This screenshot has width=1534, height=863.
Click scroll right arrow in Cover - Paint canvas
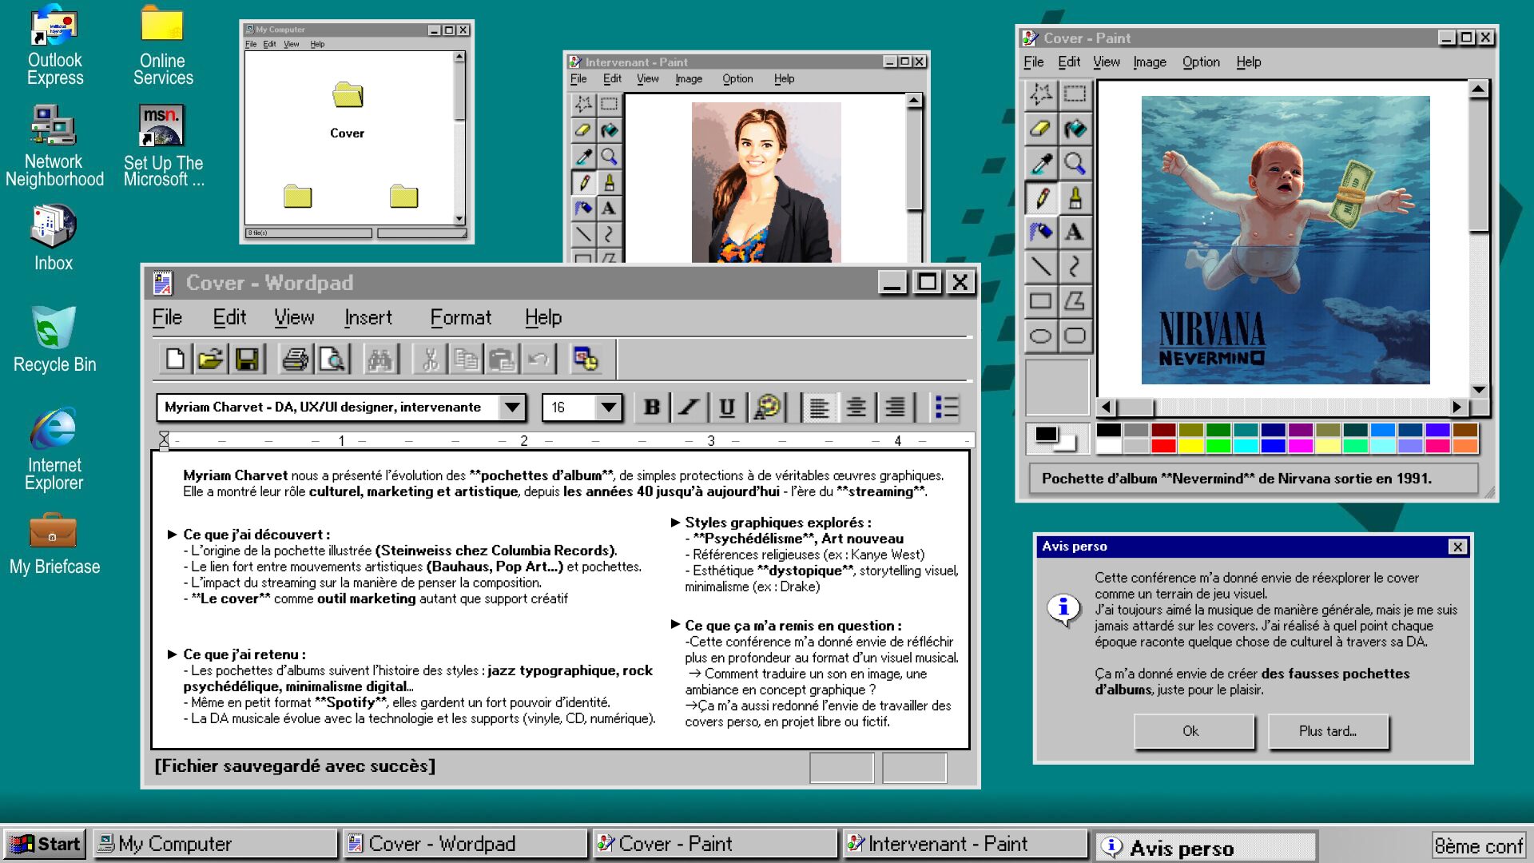coord(1457,407)
